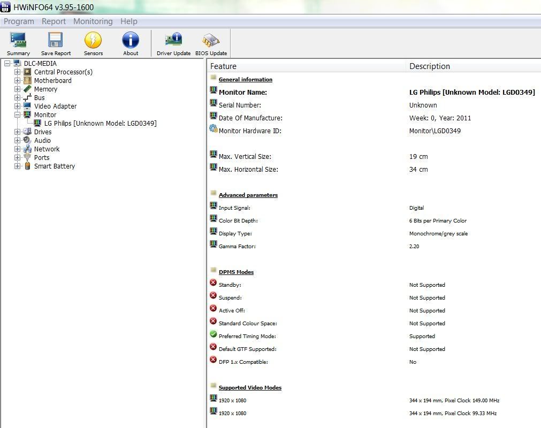Click the Save Report floppy icon

tap(56, 40)
